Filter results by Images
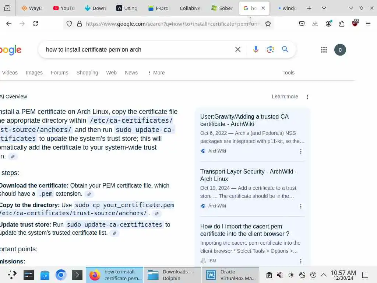The width and height of the screenshot is (377, 283). [34, 73]
